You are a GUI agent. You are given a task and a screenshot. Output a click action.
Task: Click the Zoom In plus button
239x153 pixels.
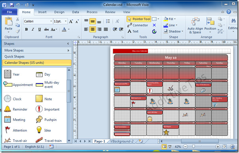point(218,147)
